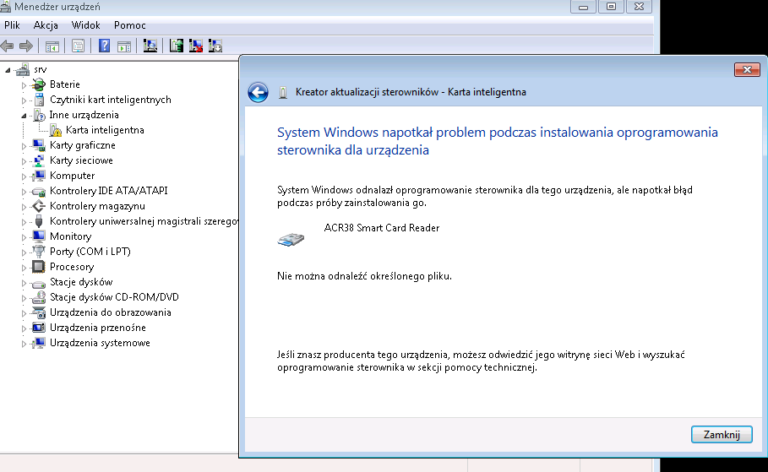Click the Update driver software toolbar icon
This screenshot has width=768, height=472.
(177, 46)
